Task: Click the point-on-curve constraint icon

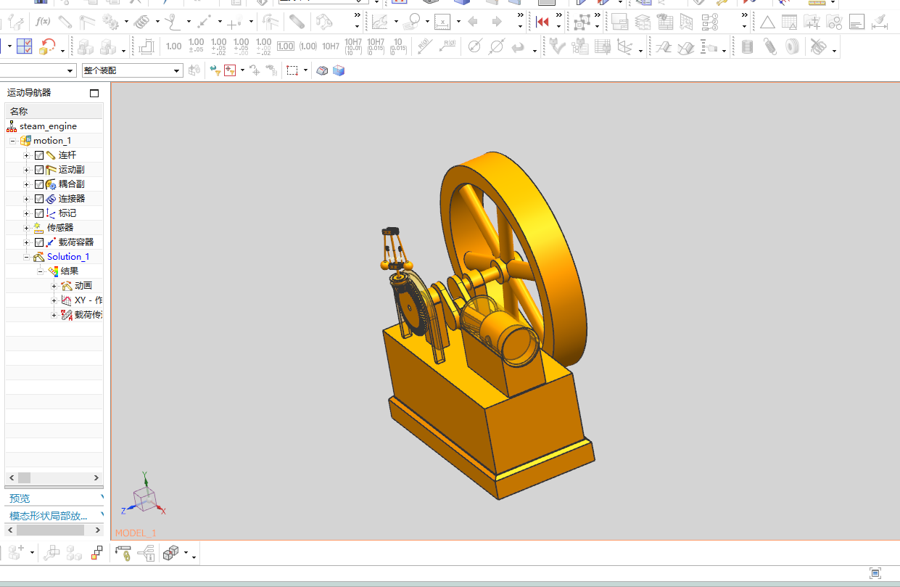Action: pyautogui.click(x=171, y=22)
